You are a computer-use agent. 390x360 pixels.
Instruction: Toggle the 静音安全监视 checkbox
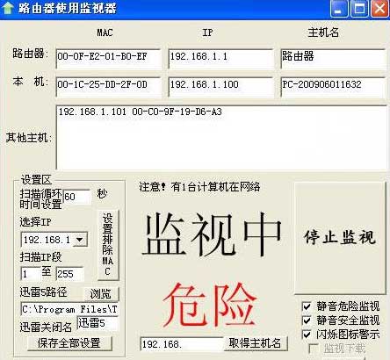(307, 320)
